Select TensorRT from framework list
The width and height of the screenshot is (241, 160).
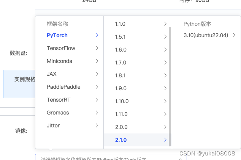pos(69,100)
